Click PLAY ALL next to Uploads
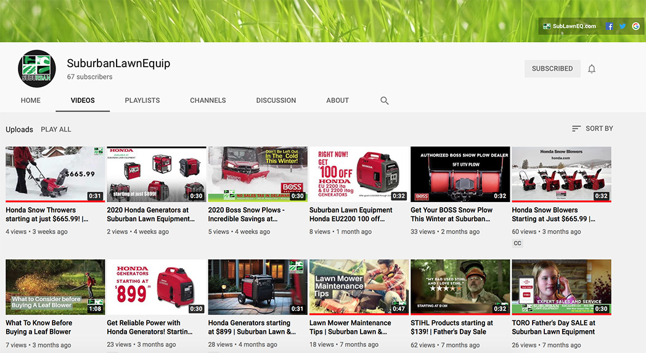This screenshot has width=646, height=353. point(56,129)
